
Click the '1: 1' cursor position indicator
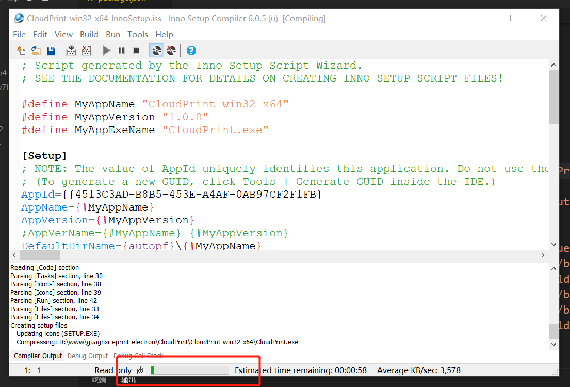(x=32, y=370)
